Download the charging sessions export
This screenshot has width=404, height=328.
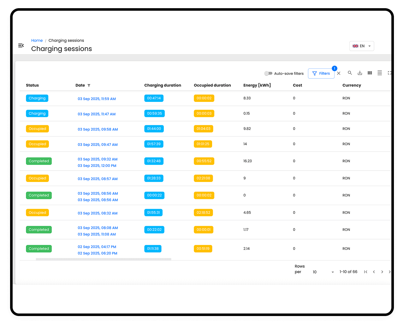(x=360, y=73)
